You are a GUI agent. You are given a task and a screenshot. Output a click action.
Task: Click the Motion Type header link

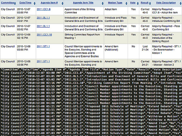115,3
